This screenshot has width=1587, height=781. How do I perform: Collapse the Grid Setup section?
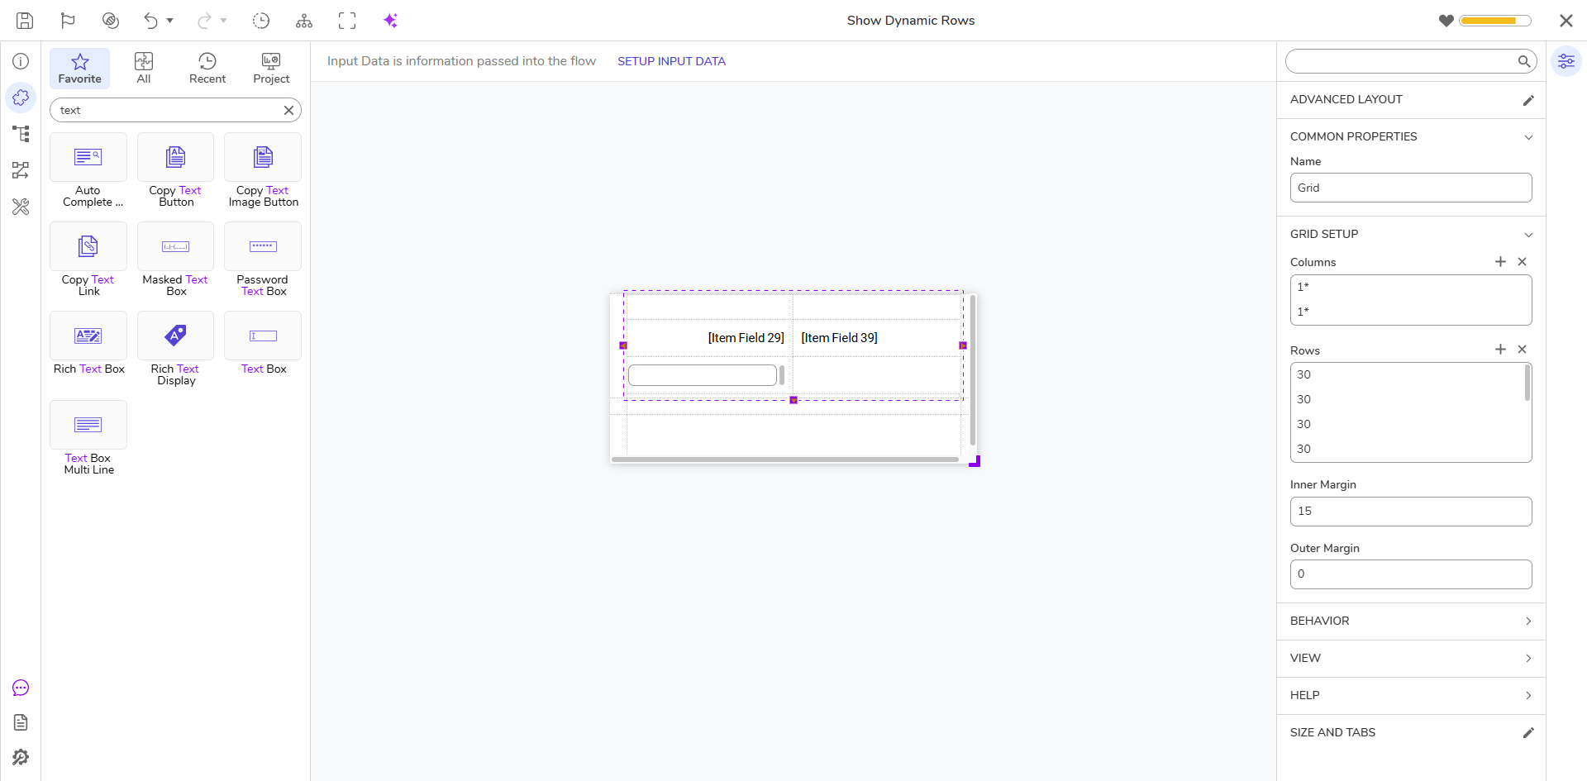click(1528, 235)
